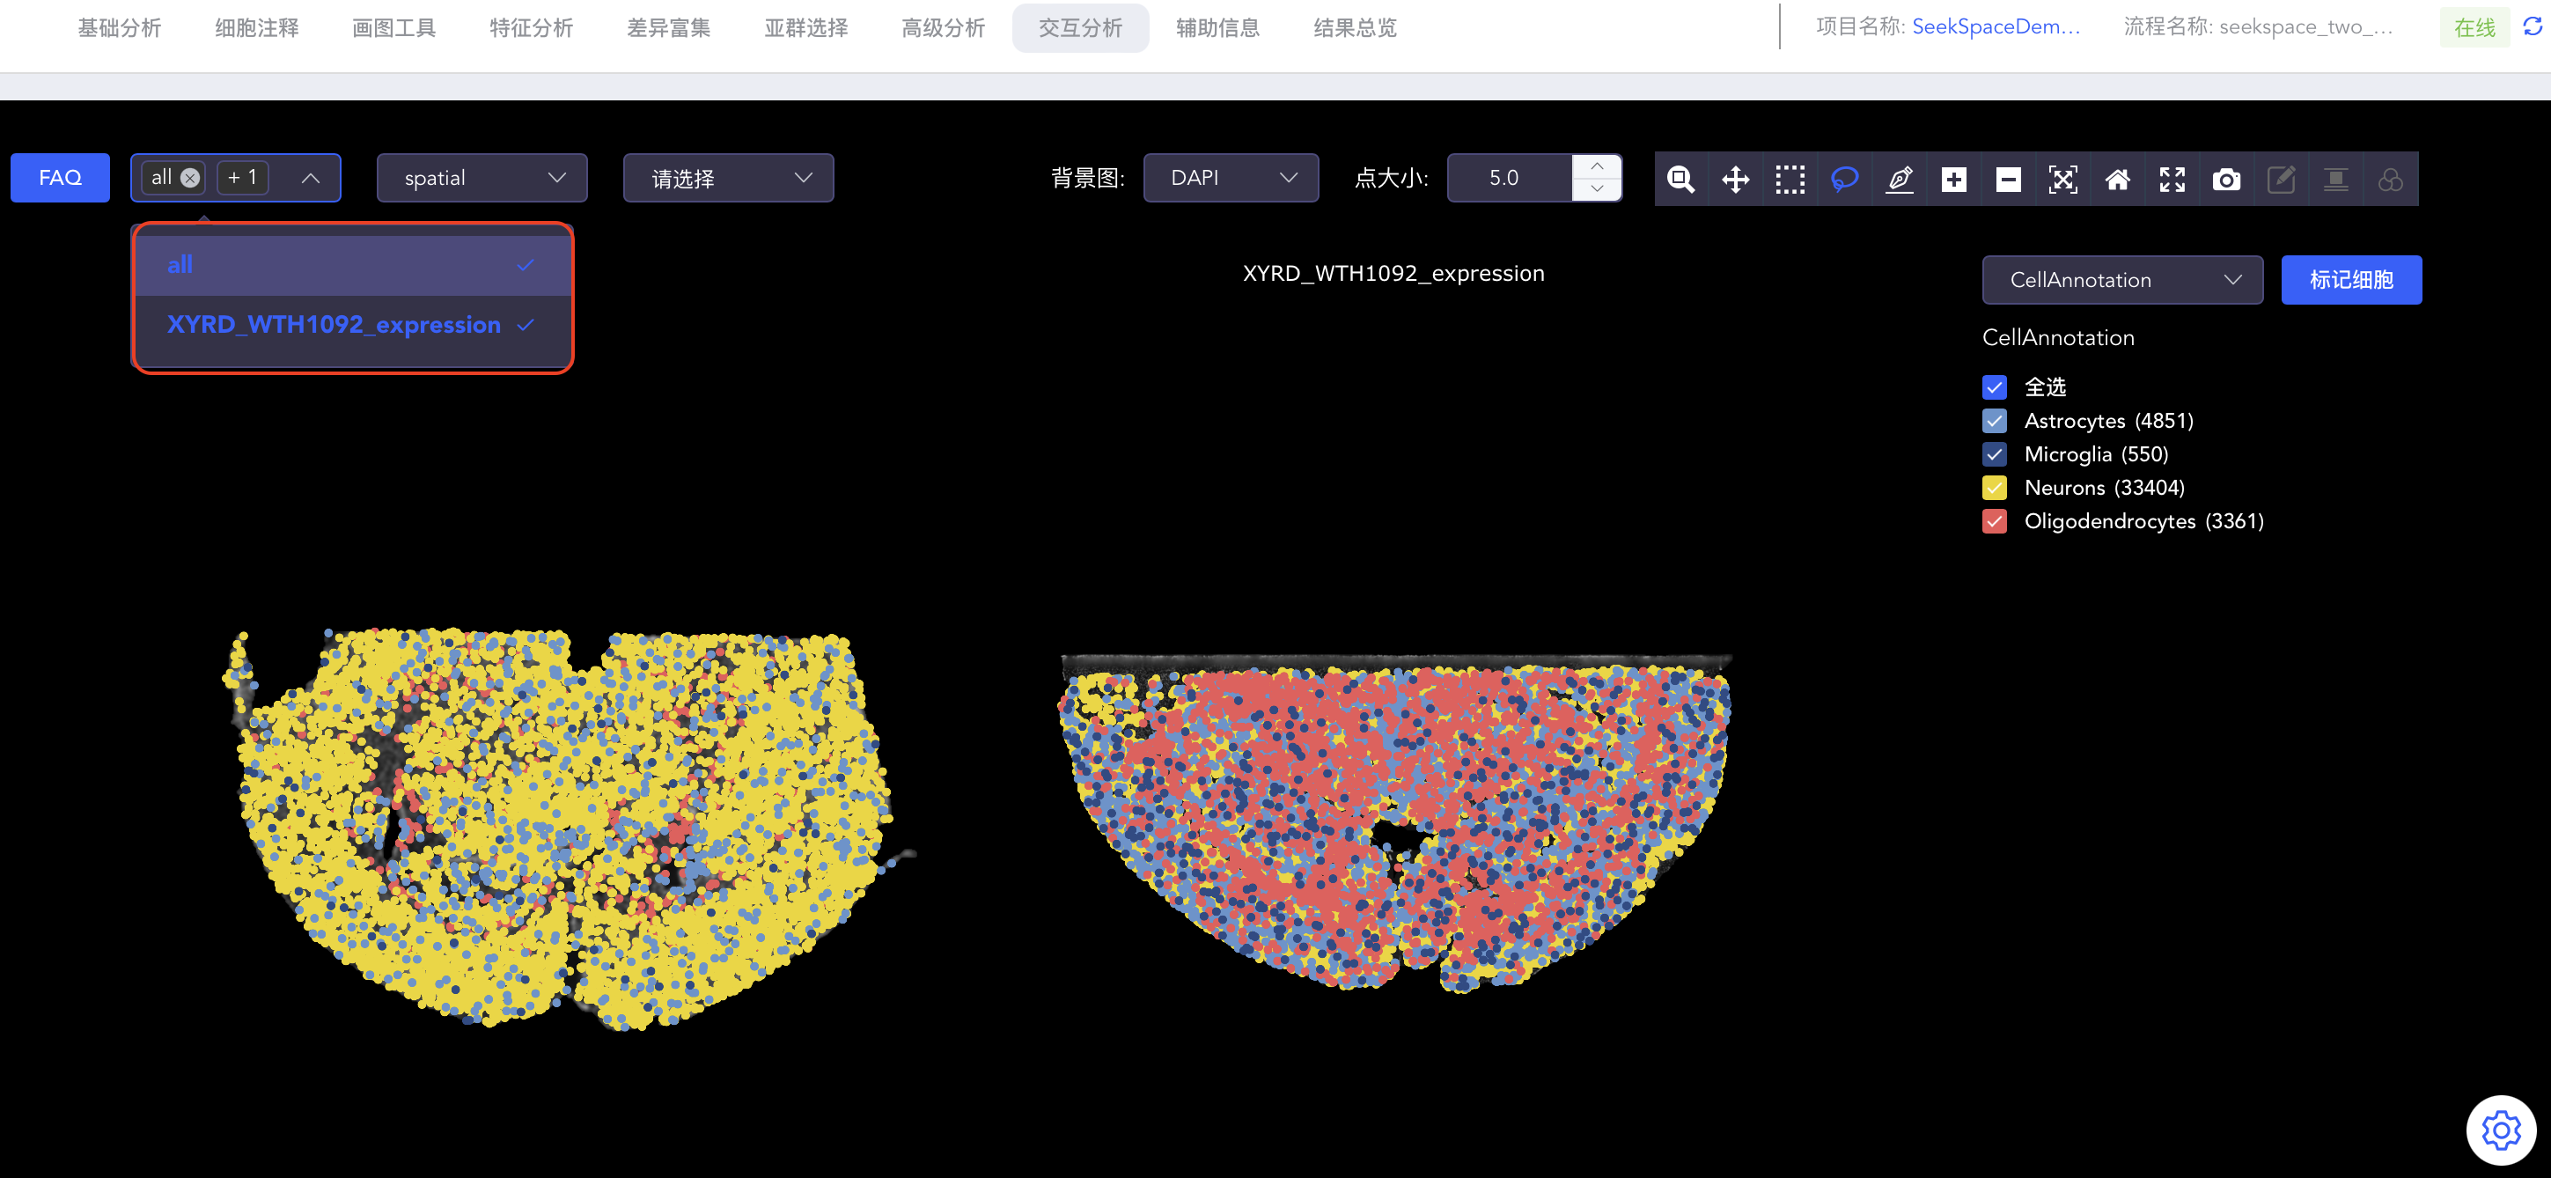Select the blue lasso selection tool
Screen dimensions: 2551x1178
[1844, 180]
